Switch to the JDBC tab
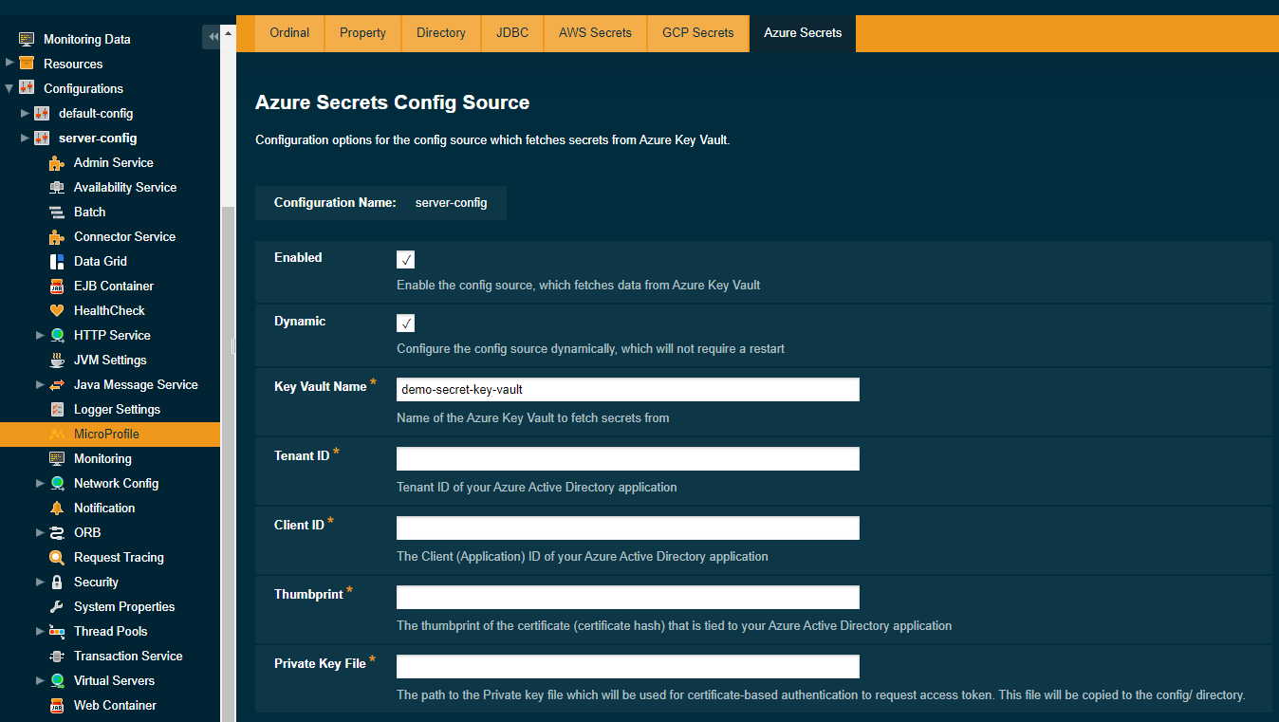1279x722 pixels. 511,32
